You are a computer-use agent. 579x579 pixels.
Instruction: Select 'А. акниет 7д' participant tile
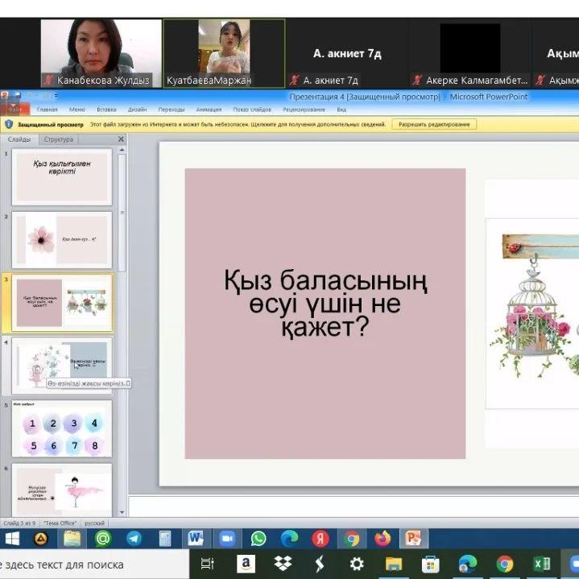click(x=347, y=53)
